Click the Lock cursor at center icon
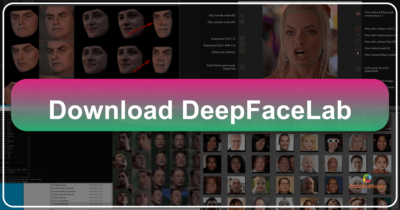 [x=357, y=69]
